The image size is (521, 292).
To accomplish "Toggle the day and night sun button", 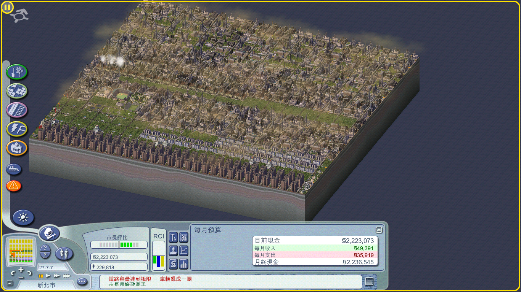I will click(x=24, y=217).
